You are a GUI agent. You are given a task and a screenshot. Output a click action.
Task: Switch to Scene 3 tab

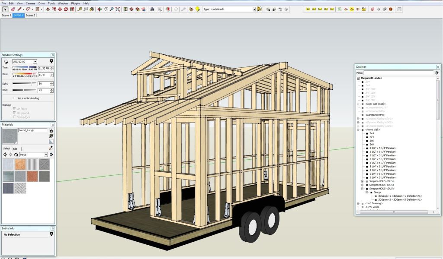tap(31, 15)
